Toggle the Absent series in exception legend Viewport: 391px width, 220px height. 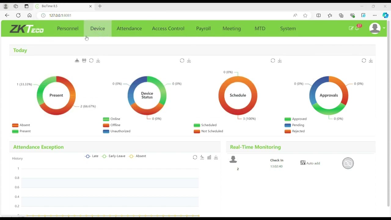(137, 156)
